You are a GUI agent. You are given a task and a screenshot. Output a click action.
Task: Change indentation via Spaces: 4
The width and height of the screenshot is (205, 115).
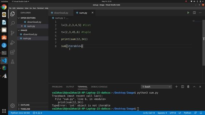[x=162, y=113]
